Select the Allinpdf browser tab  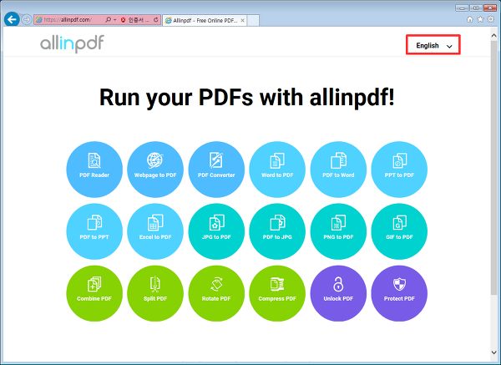coord(205,20)
